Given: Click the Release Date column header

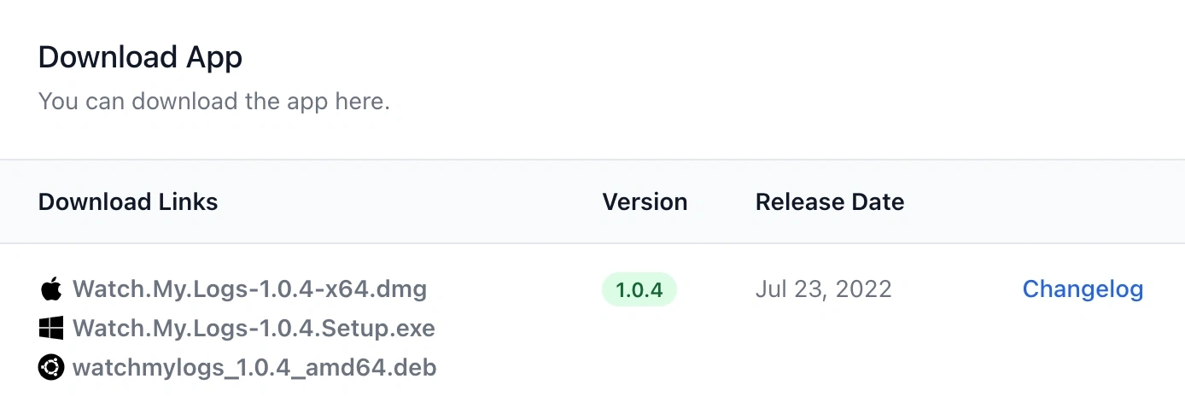Looking at the screenshot, I should pyautogui.click(x=829, y=201).
